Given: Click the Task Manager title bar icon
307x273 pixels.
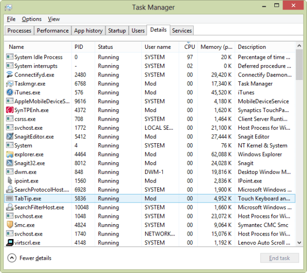Looking at the screenshot, I should 9,8.
